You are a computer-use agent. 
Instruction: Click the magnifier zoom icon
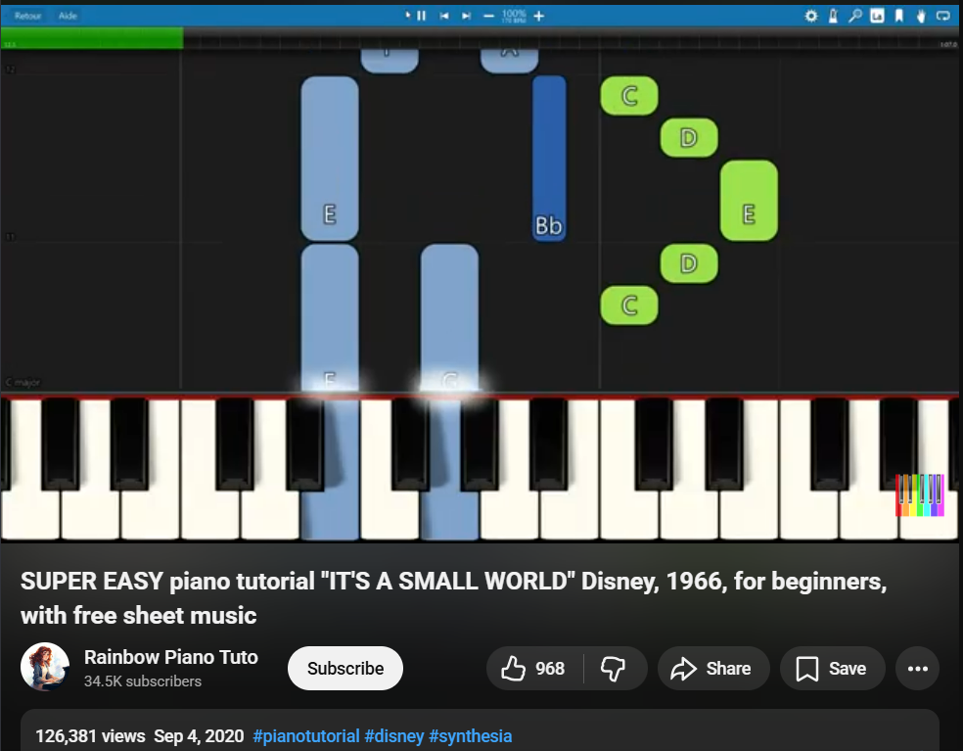click(x=854, y=16)
